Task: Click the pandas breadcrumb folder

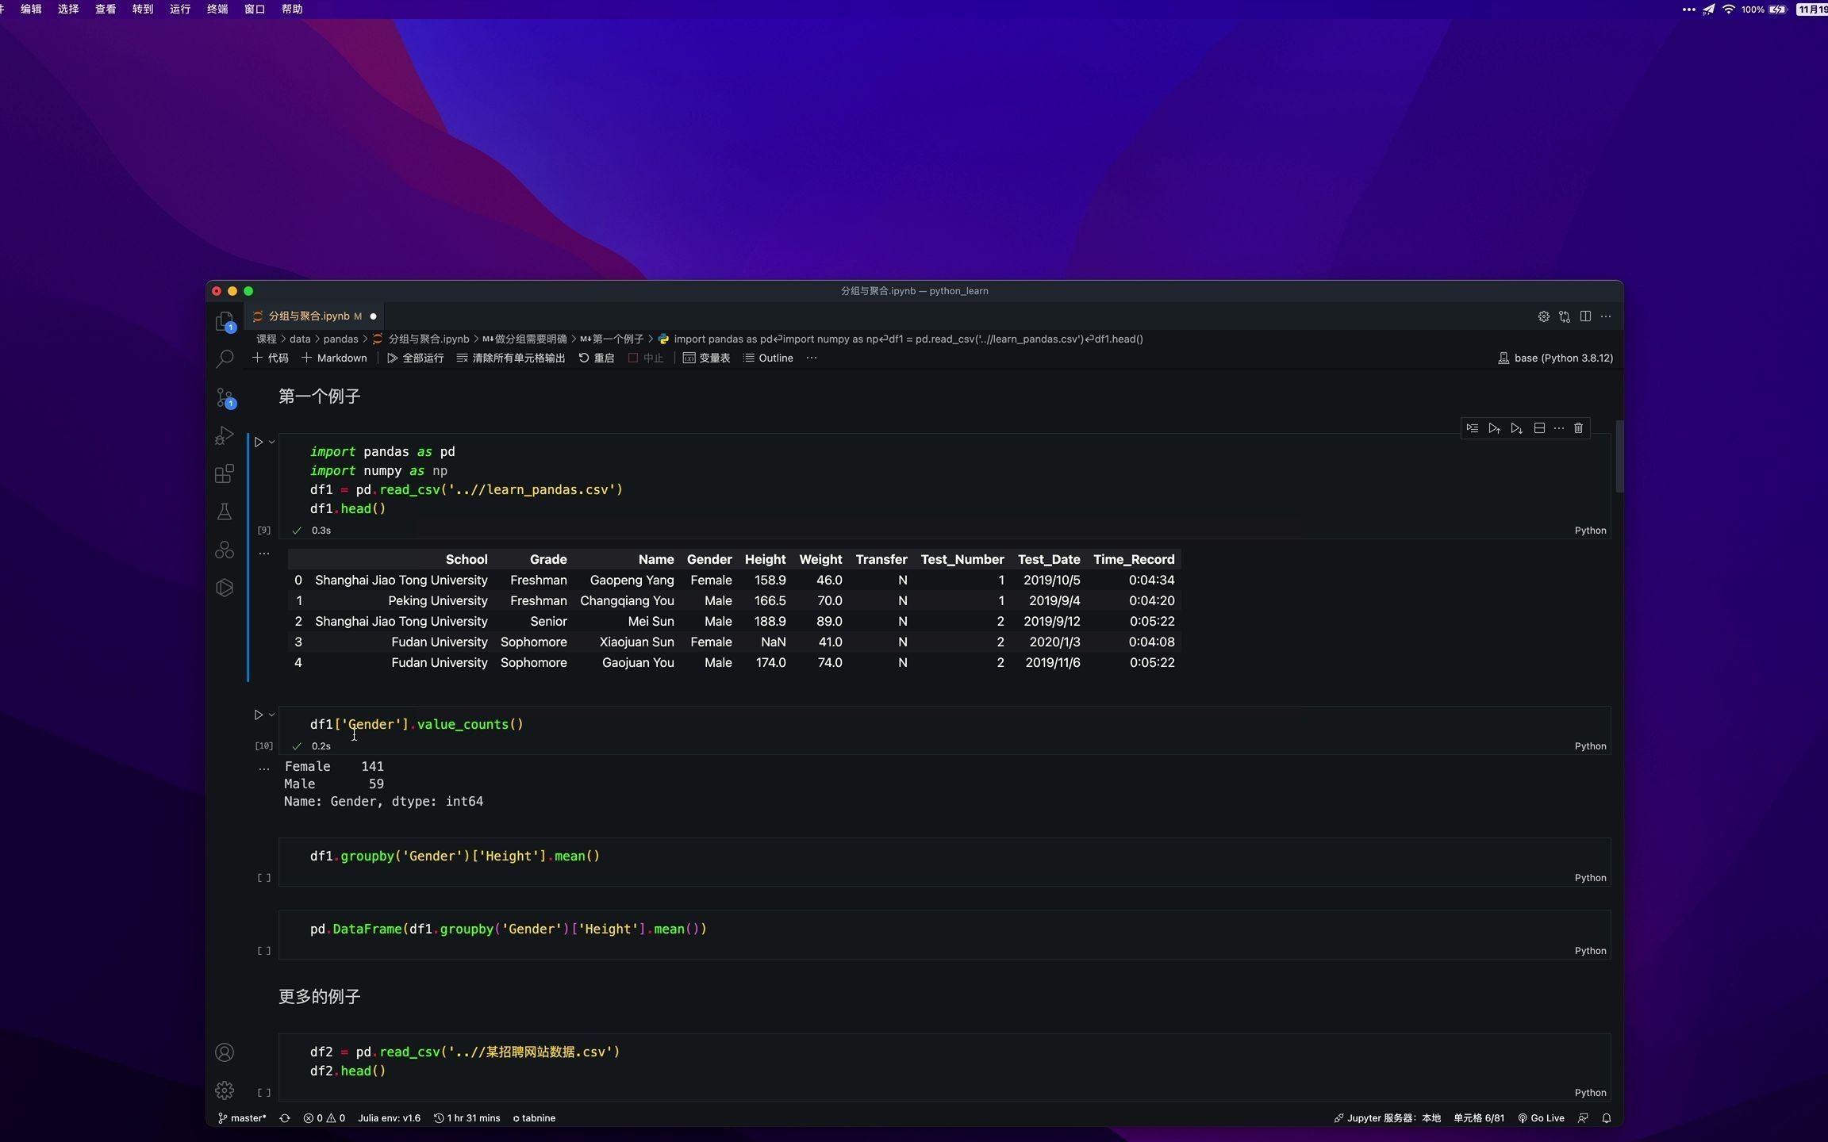Action: pyautogui.click(x=340, y=339)
